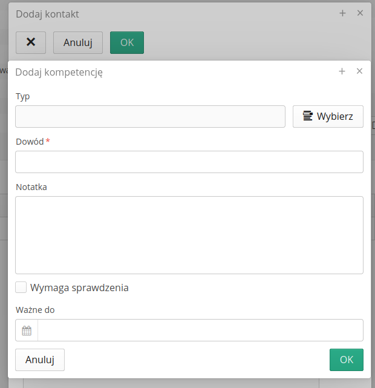The image size is (375, 388).
Task: Enable the Wymaga sprawdzenia checkbox
Action: click(21, 288)
